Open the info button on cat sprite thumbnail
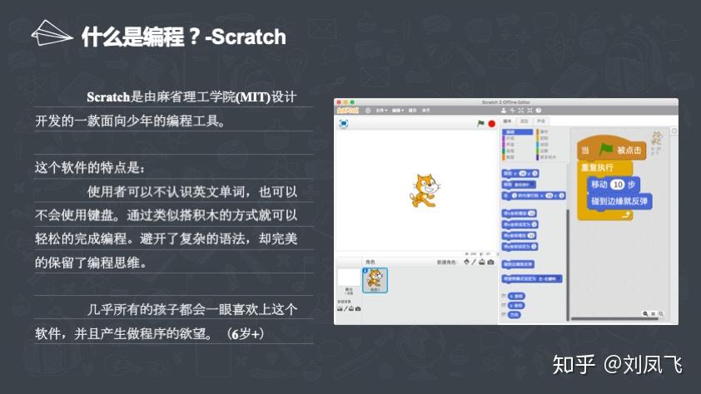The image size is (701, 394). tap(365, 271)
